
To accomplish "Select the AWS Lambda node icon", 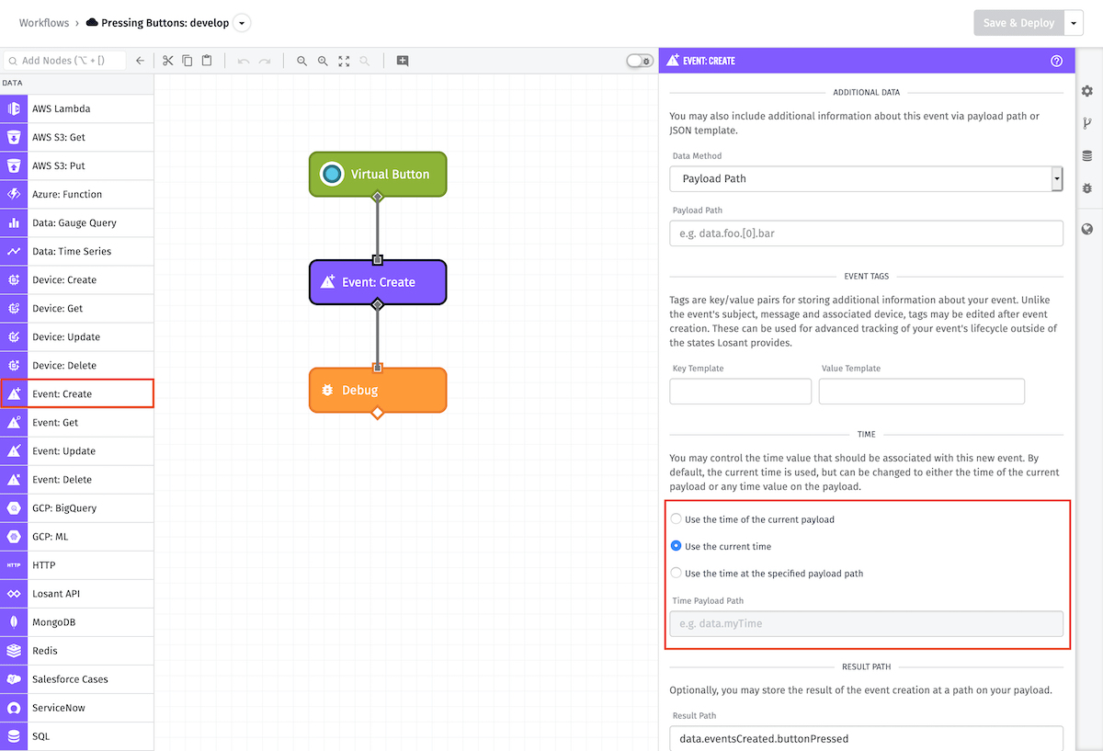I will [14, 108].
